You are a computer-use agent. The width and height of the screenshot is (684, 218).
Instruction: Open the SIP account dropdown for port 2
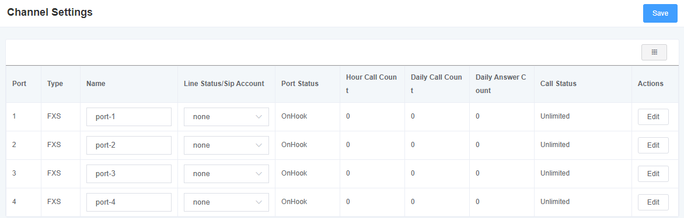(x=226, y=145)
